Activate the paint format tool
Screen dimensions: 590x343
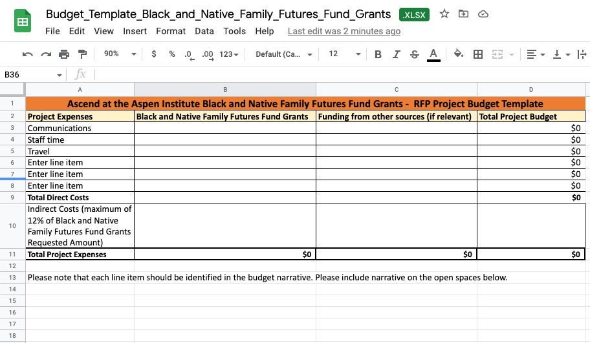tap(82, 54)
